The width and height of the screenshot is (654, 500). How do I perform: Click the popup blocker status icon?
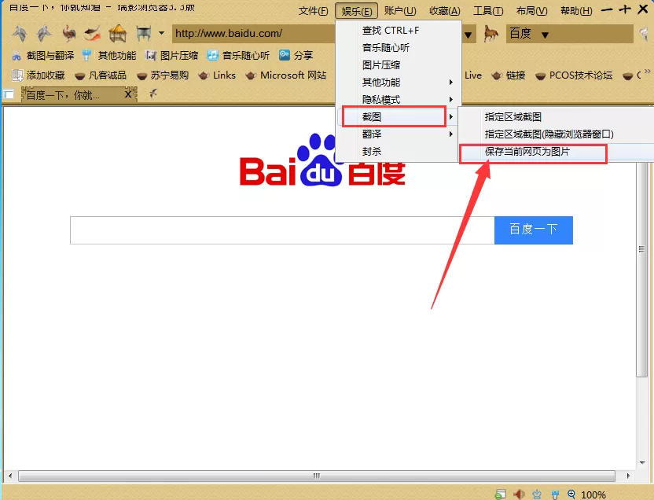pos(501,494)
